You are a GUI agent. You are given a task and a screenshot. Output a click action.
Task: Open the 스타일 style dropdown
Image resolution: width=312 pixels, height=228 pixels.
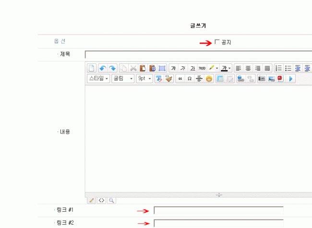(x=98, y=79)
